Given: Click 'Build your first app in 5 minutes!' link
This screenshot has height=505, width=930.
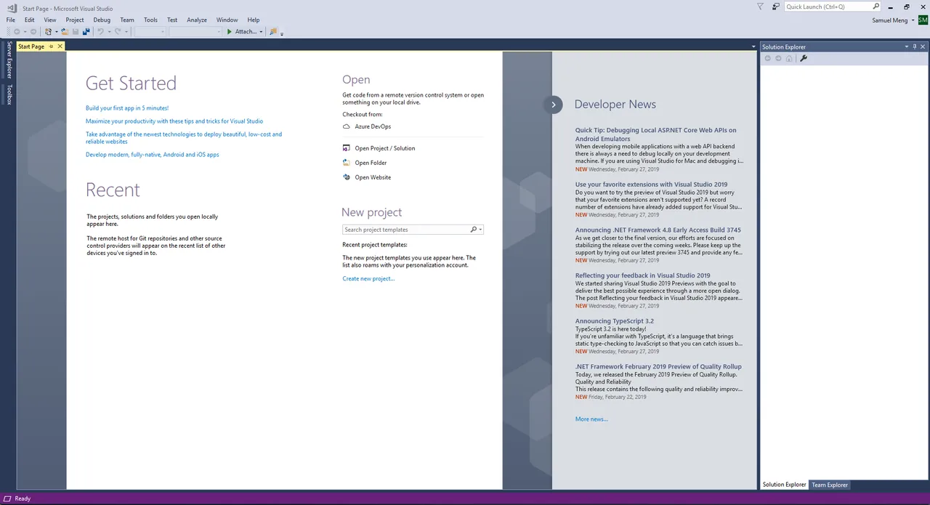Looking at the screenshot, I should point(127,108).
